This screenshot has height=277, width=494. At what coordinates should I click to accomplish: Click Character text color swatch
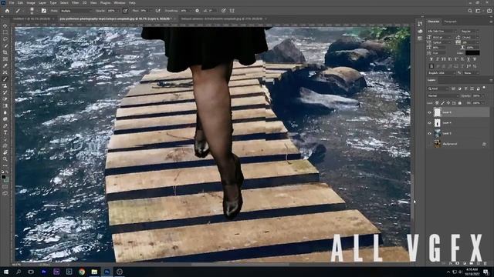472,53
